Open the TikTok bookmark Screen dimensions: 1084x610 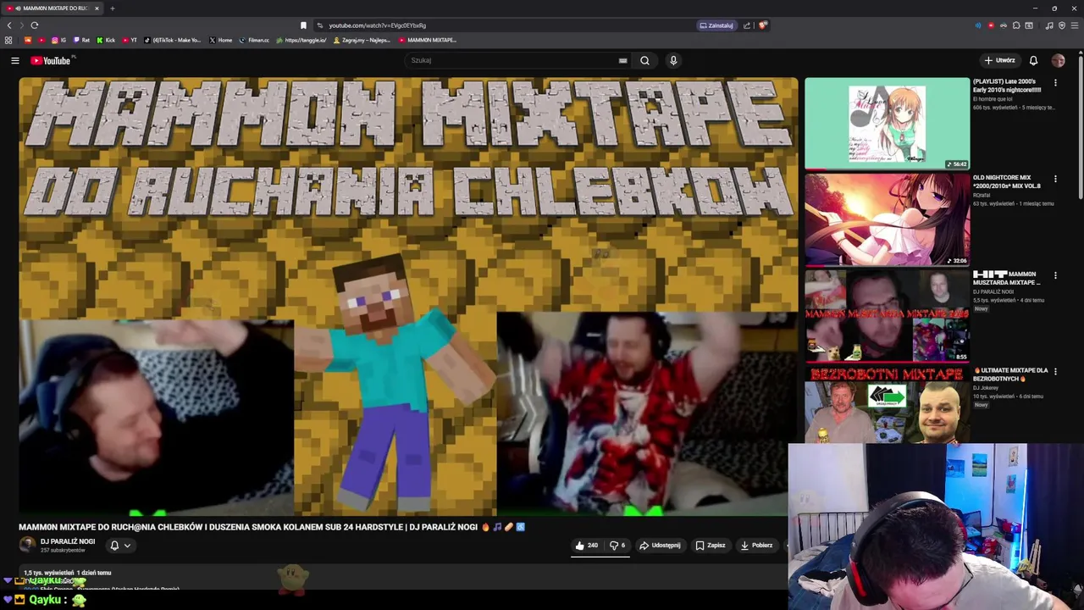pyautogui.click(x=173, y=40)
